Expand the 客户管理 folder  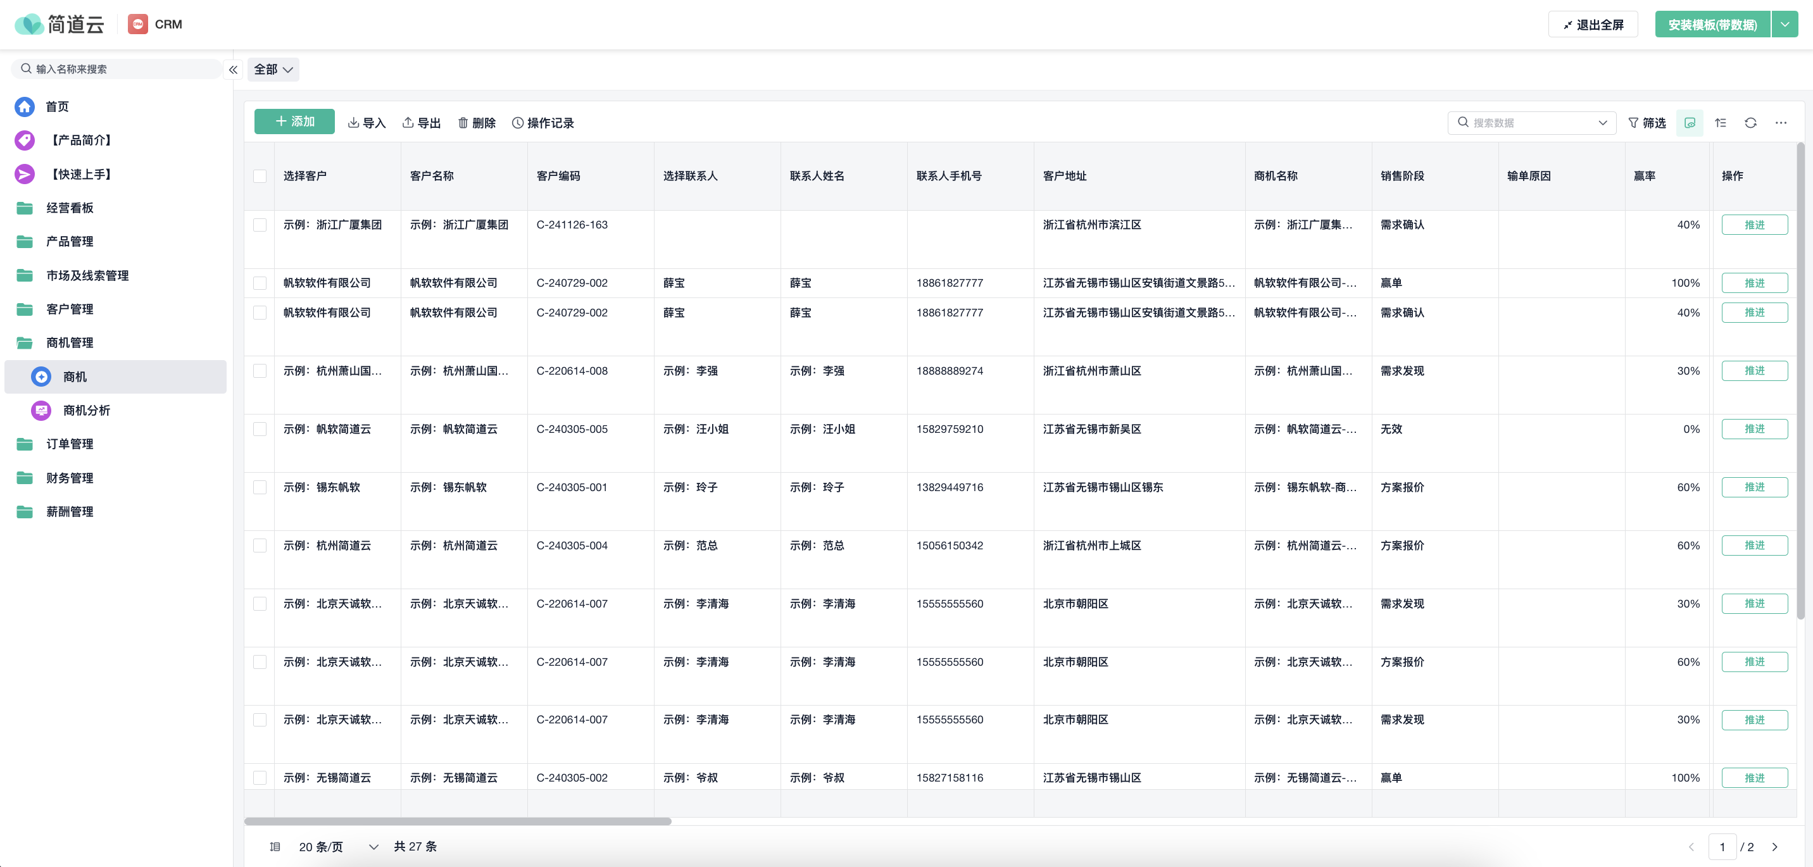(70, 309)
